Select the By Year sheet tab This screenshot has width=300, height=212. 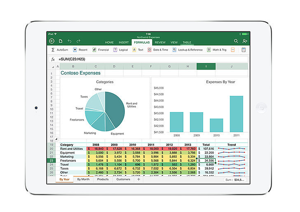pyautogui.click(x=64, y=179)
